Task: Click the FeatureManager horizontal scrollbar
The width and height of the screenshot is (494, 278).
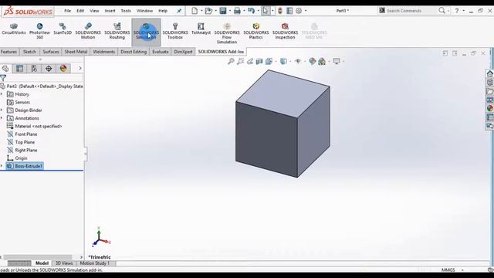Action: click(38, 257)
